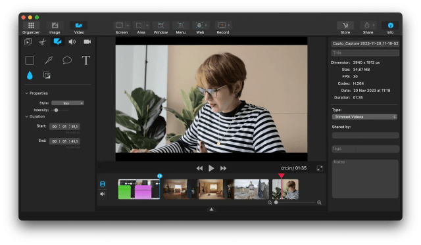Capture a Window
The image size is (421, 245).
(161, 28)
